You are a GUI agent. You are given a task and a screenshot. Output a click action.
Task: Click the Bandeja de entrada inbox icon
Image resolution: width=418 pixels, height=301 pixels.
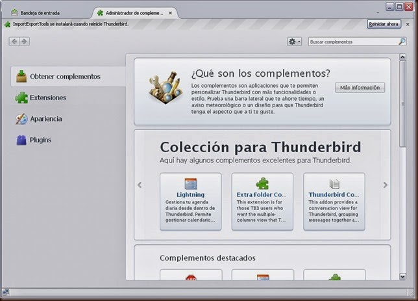tap(15, 12)
